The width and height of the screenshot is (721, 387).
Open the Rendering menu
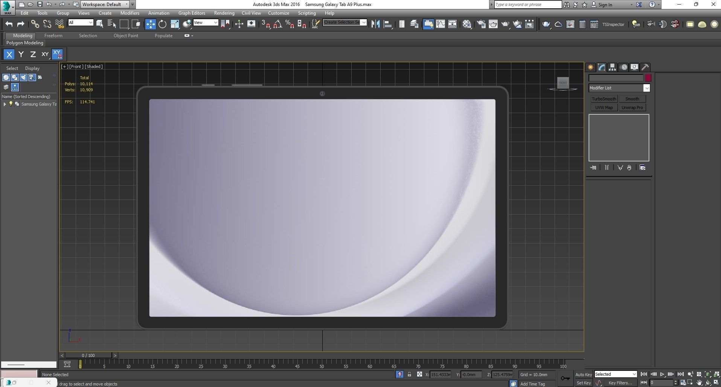[224, 13]
